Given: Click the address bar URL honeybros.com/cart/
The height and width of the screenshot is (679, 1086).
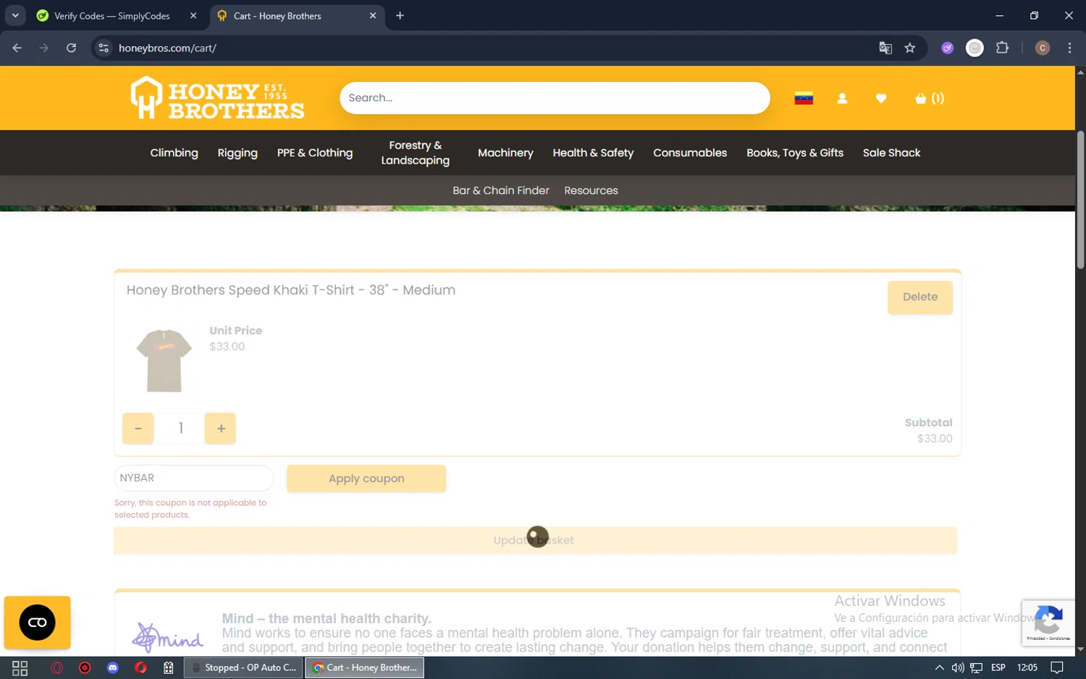Looking at the screenshot, I should (x=167, y=48).
